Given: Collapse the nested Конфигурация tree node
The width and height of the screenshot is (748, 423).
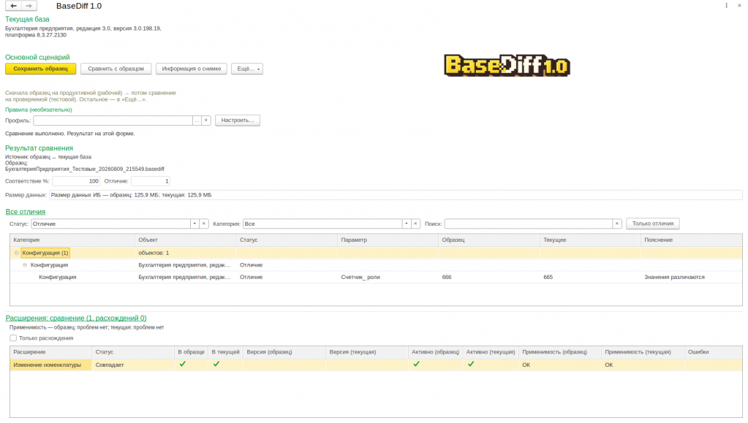Looking at the screenshot, I should point(25,265).
